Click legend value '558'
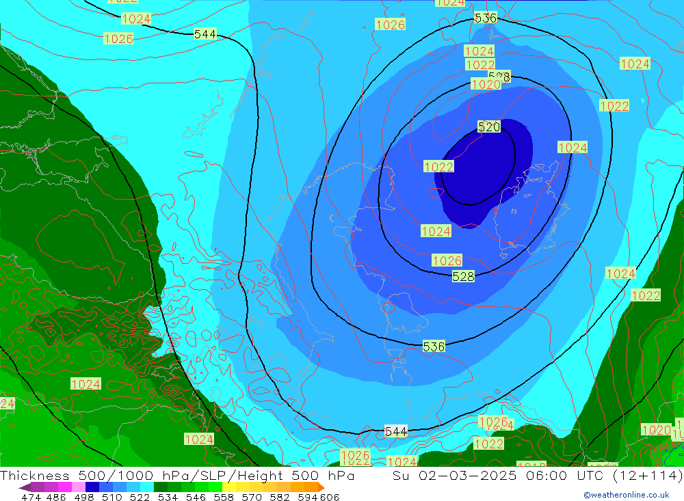The image size is (684, 501). tap(224, 497)
